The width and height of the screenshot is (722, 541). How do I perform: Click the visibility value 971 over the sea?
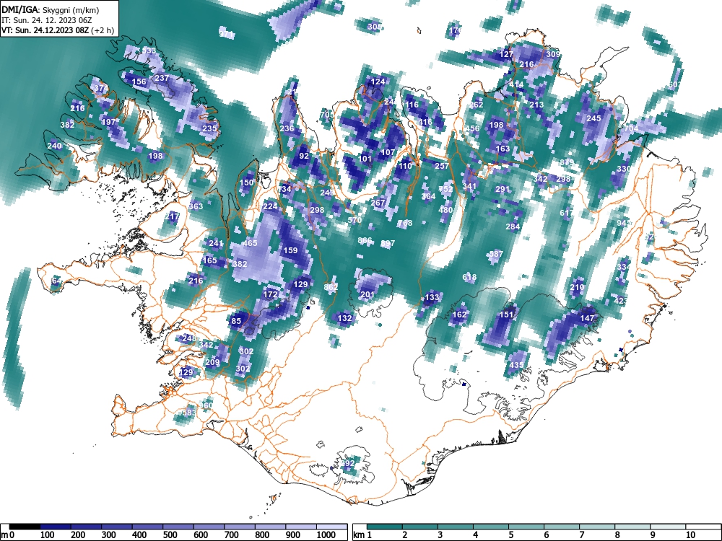point(225,35)
